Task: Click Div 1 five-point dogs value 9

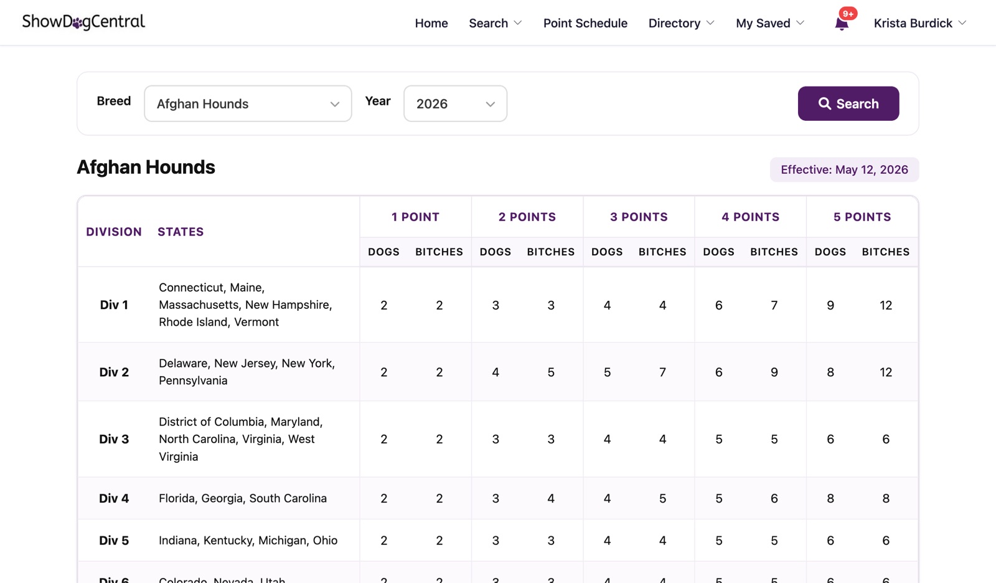Action: (830, 305)
